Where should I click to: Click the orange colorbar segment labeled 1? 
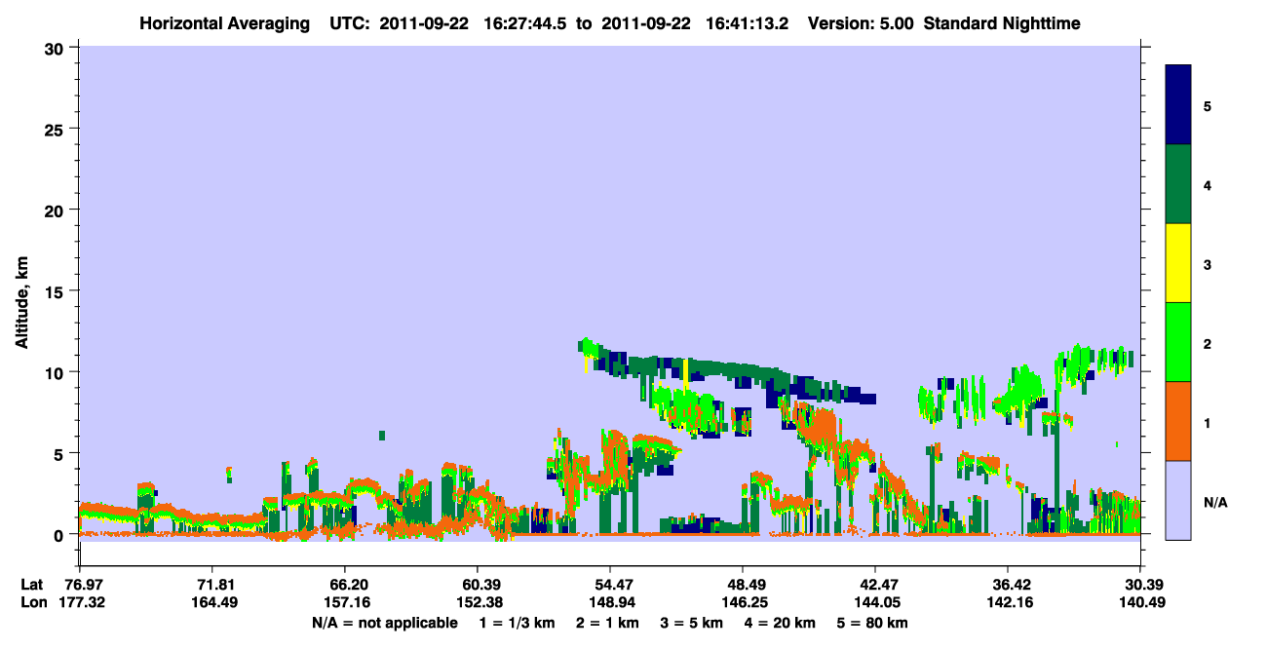coord(1178,421)
